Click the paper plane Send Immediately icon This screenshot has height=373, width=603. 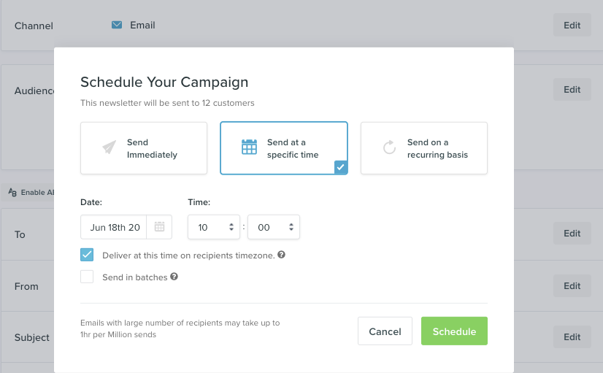pos(110,148)
